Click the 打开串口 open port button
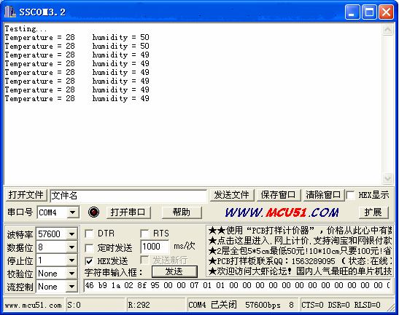Viewport: 399px width, 315px height. click(x=128, y=212)
